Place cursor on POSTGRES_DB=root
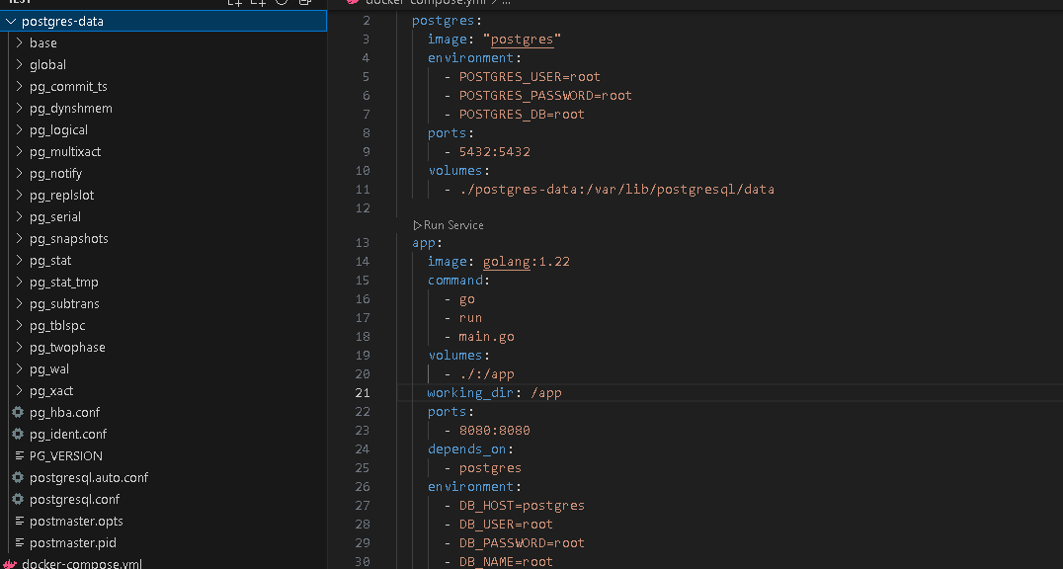1063x569 pixels. point(522,114)
